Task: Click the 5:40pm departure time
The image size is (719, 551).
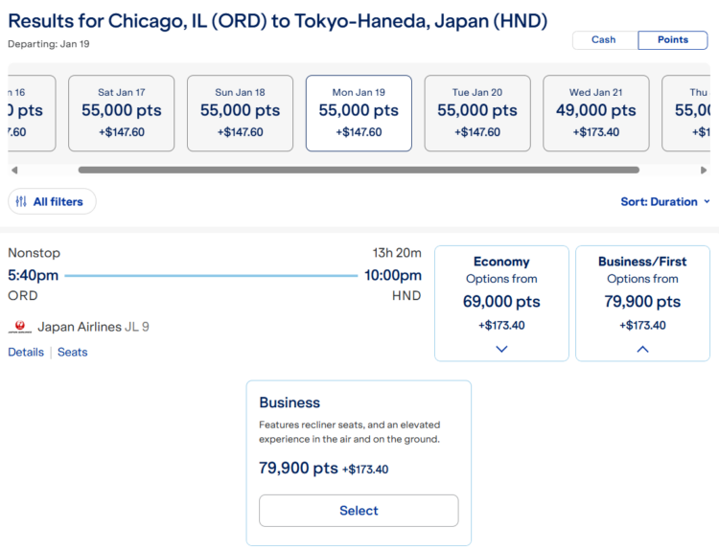Action: [x=33, y=275]
